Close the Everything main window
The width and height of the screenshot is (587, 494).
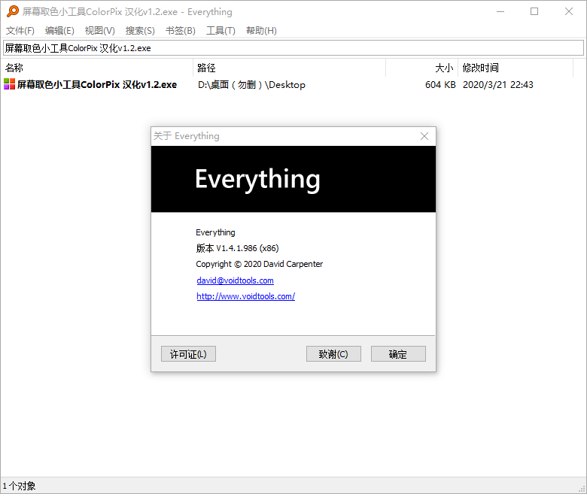point(569,11)
